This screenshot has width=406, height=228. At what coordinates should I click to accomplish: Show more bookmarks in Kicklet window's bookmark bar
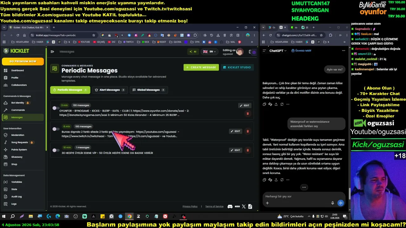click(x=252, y=42)
